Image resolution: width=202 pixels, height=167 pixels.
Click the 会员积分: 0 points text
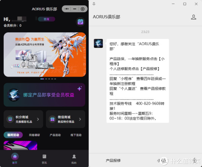tap(12, 26)
